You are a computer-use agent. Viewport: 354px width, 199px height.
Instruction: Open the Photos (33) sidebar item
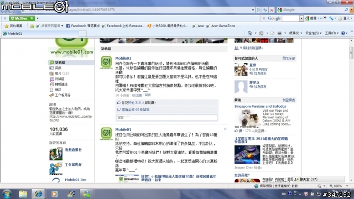pos(59,74)
